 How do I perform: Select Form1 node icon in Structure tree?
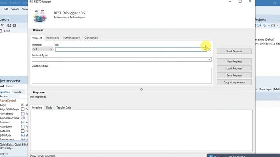pos(1,31)
